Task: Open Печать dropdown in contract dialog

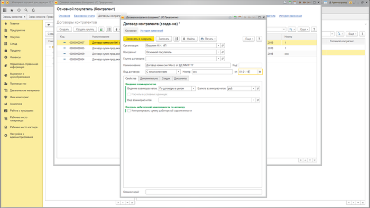Action: (208, 39)
